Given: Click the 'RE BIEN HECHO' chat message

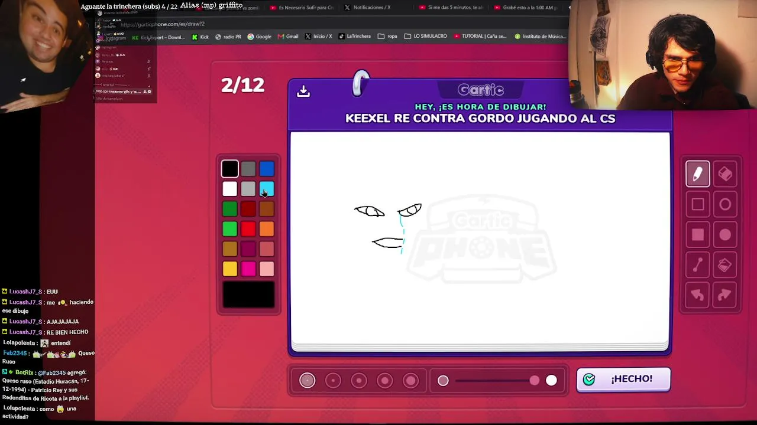Looking at the screenshot, I should (x=67, y=332).
